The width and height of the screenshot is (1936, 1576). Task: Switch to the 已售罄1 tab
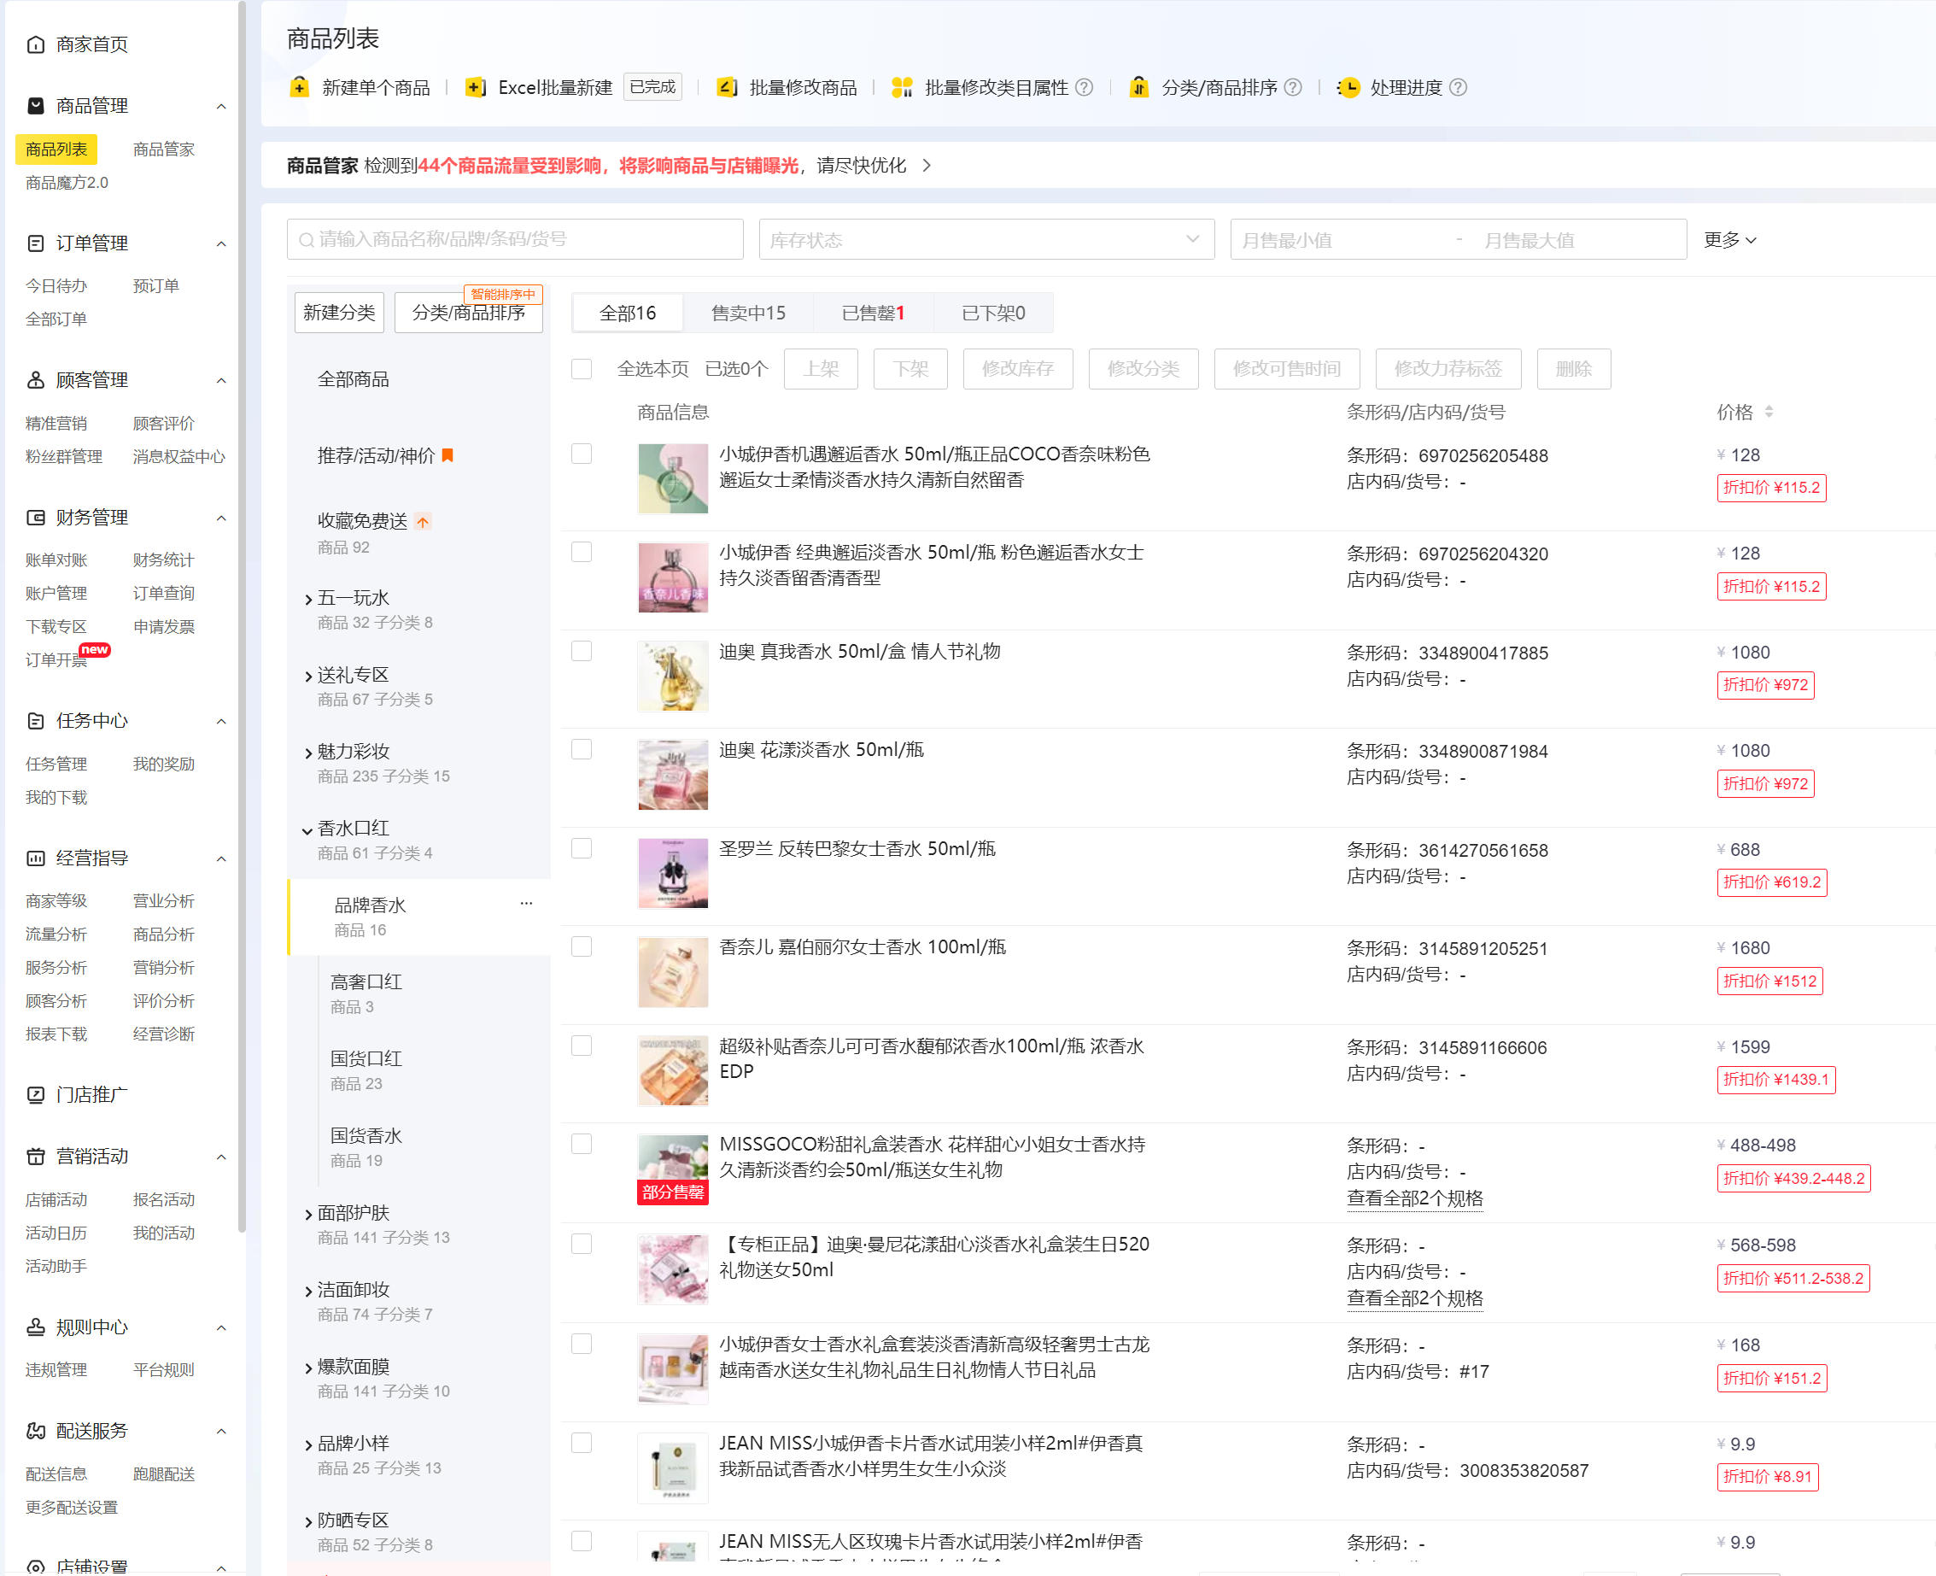[872, 313]
